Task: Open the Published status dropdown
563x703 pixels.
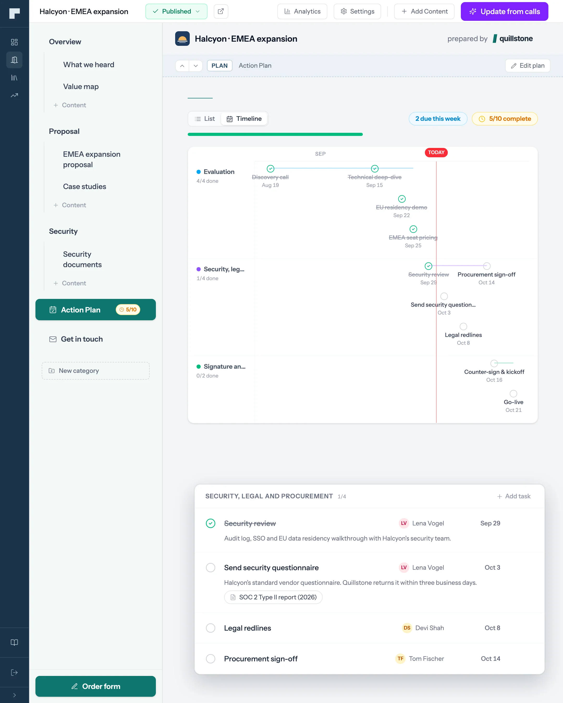Action: 176,11
